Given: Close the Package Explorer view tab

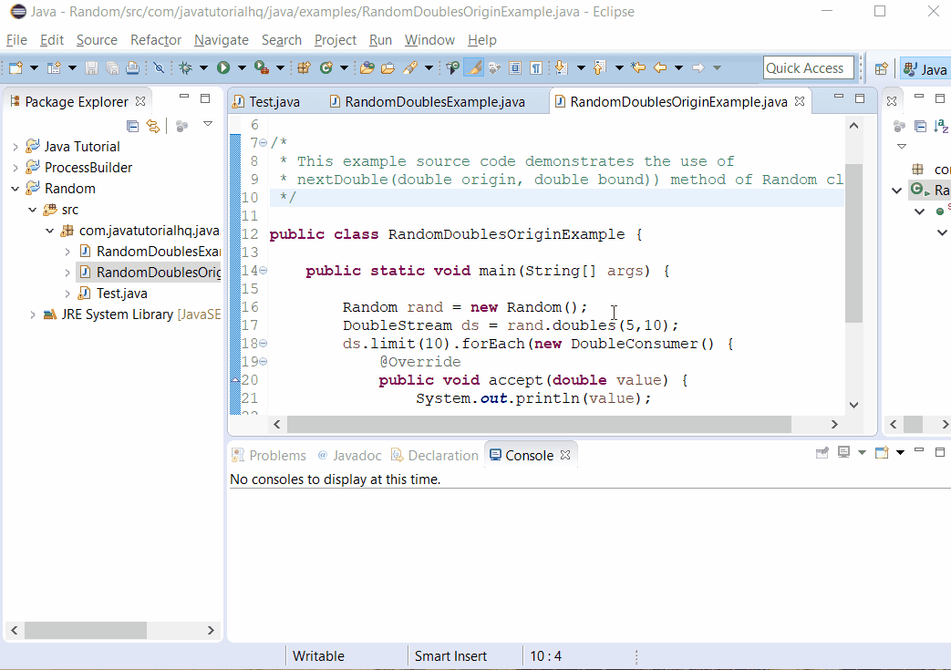Looking at the screenshot, I should 140,101.
